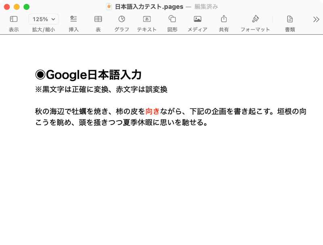Open the 表示 sidebar view icon

coord(14,19)
